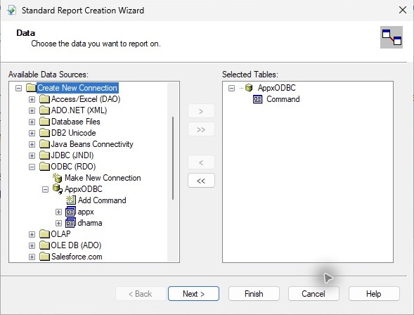Select the OLAP label
Screen dimensions: 414x315
click(x=60, y=234)
